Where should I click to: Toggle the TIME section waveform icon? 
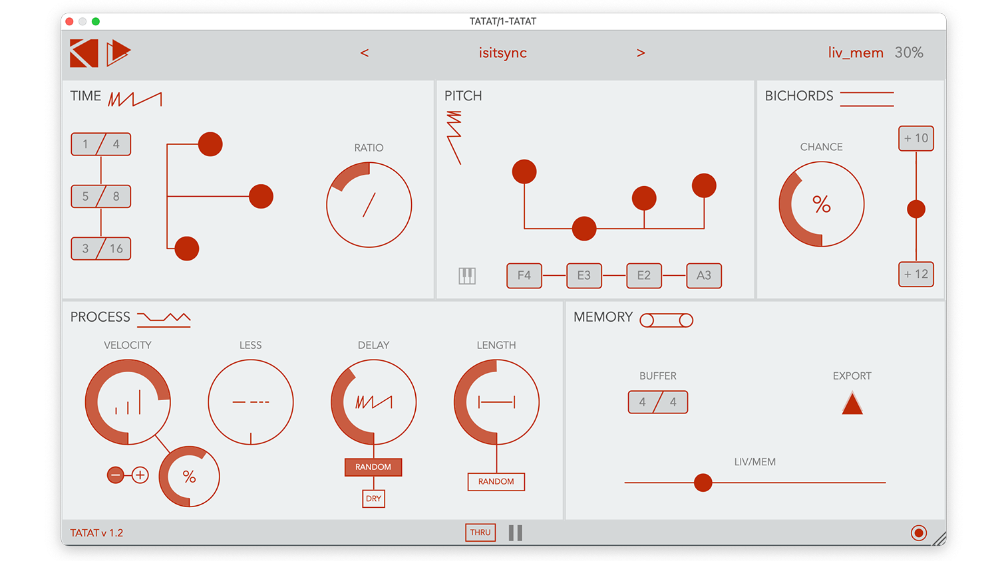click(135, 99)
